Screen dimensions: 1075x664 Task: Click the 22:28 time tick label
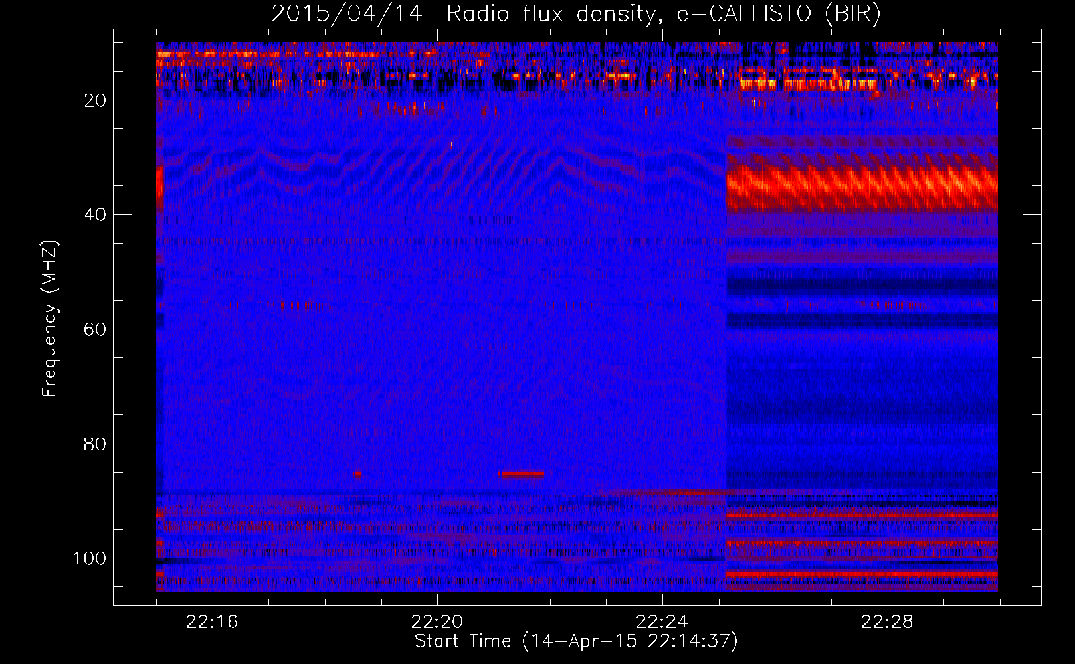point(887,622)
